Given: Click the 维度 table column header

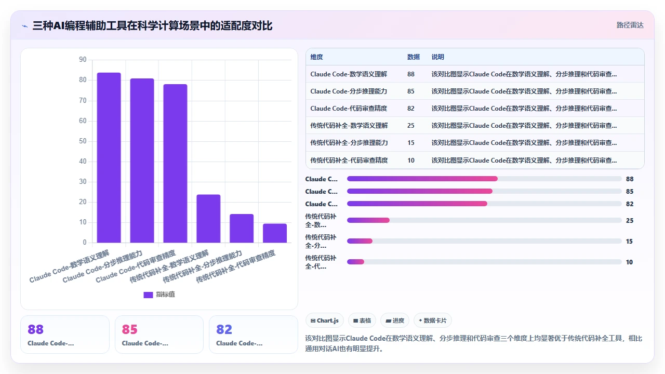Looking at the screenshot, I should [x=316, y=57].
